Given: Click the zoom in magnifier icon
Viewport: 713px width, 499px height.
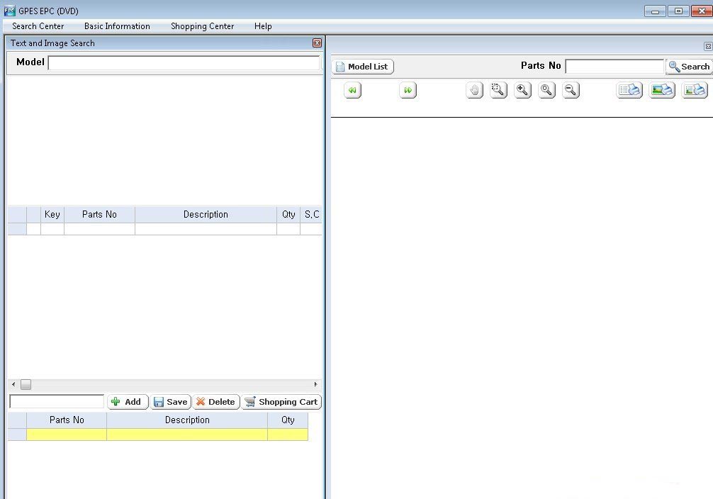Looking at the screenshot, I should (x=523, y=90).
